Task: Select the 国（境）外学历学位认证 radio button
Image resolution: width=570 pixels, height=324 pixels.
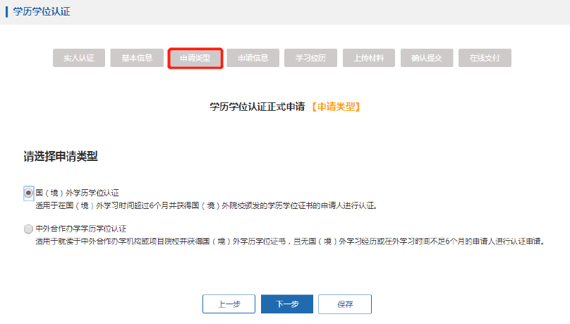Action: coord(28,192)
